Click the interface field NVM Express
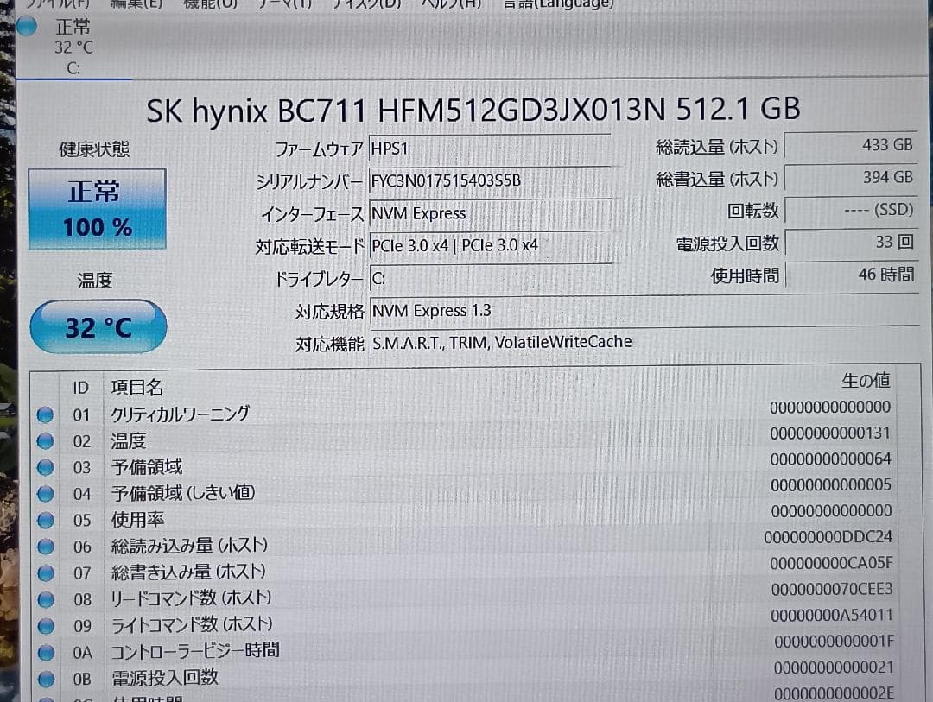Screen dimensions: 933x702 (x=490, y=213)
